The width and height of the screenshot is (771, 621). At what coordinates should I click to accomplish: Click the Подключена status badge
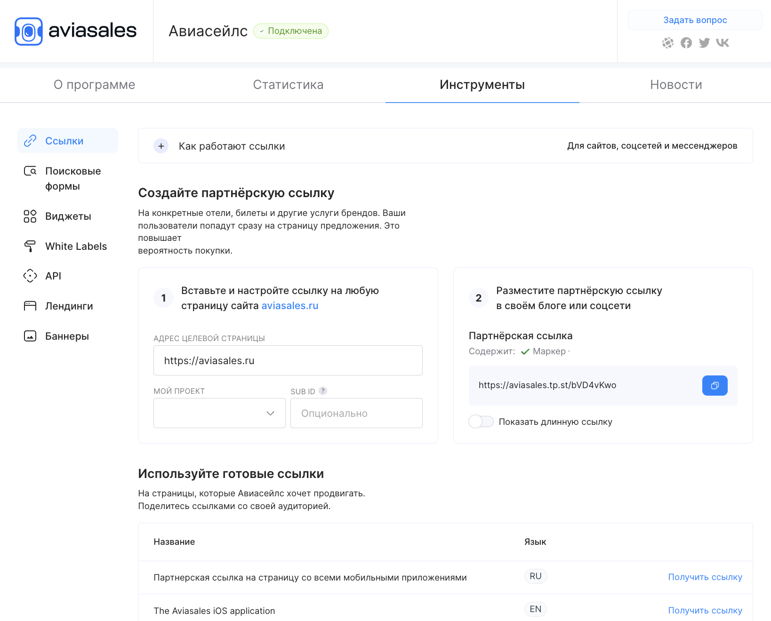pos(291,31)
